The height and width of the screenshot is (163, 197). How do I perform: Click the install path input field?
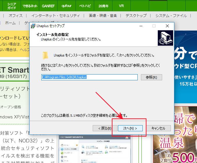[x=89, y=77]
